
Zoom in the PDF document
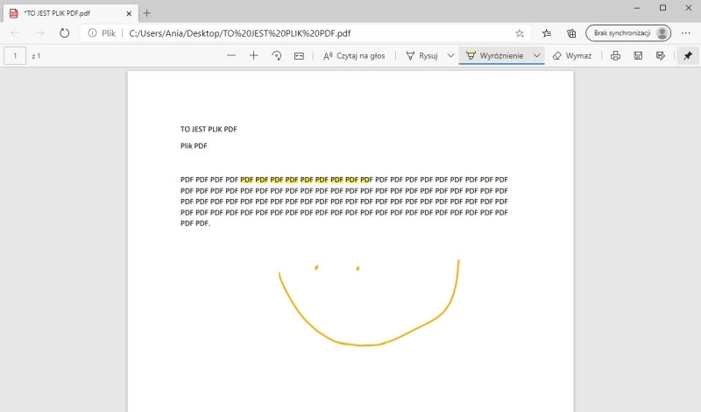pos(253,55)
